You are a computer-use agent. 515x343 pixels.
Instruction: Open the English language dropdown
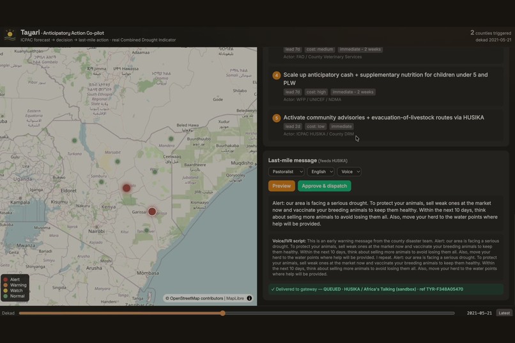click(321, 172)
